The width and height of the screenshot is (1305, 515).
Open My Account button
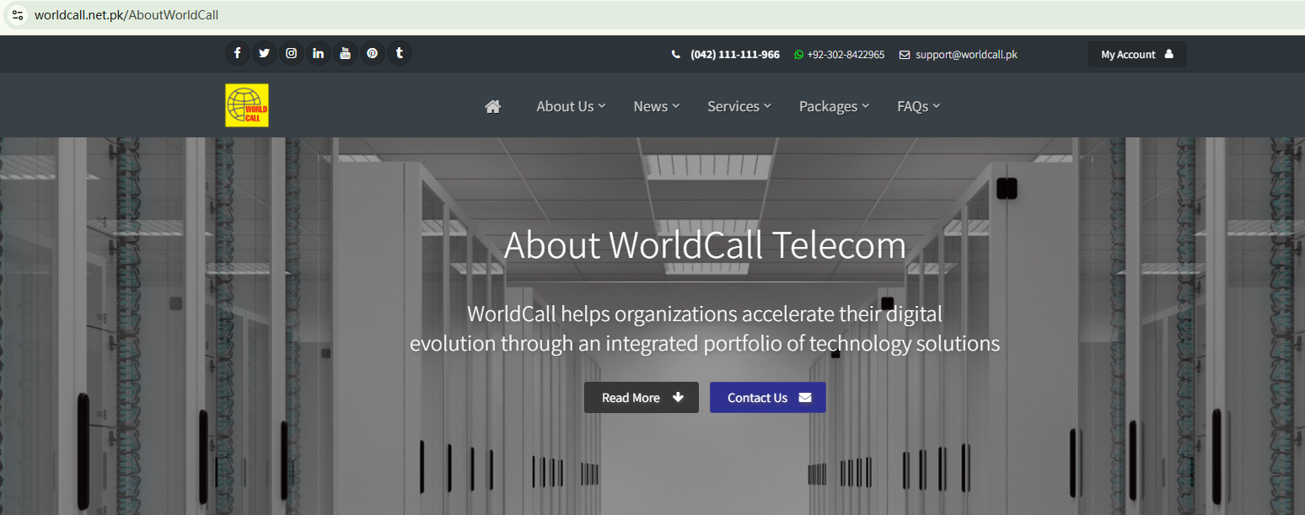(1137, 54)
